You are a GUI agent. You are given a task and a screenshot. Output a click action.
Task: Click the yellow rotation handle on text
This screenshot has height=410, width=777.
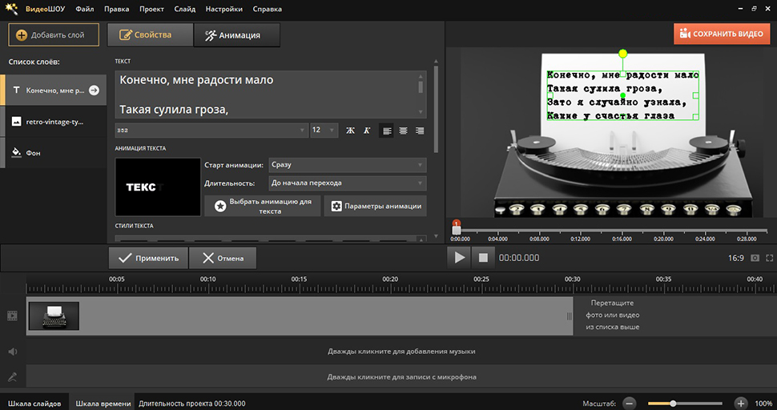[623, 54]
